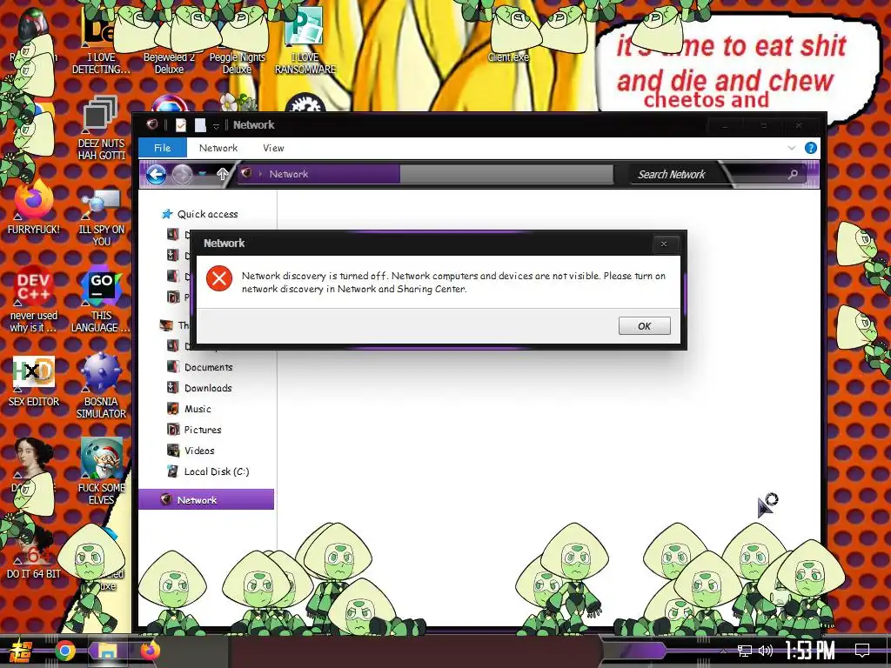The height and width of the screenshot is (668, 891).
Task: Select ILL SPY ON YOU desktop icon
Action: (x=101, y=217)
